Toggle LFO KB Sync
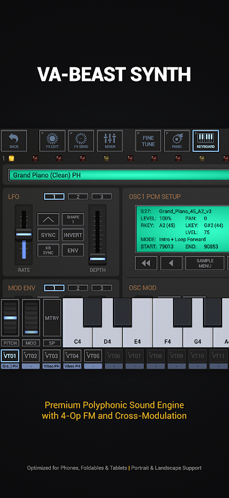 48,250
